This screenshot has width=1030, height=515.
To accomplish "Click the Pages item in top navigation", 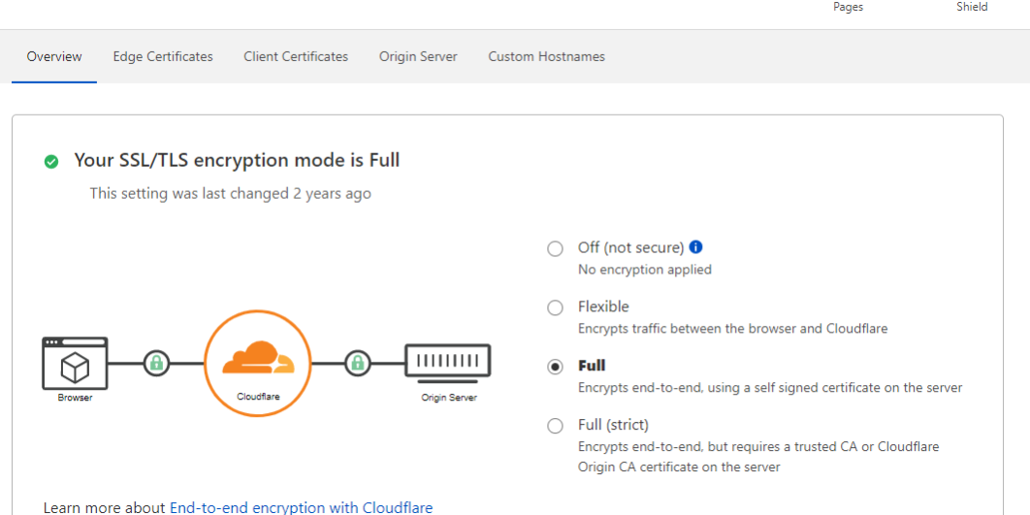I will pyautogui.click(x=848, y=7).
